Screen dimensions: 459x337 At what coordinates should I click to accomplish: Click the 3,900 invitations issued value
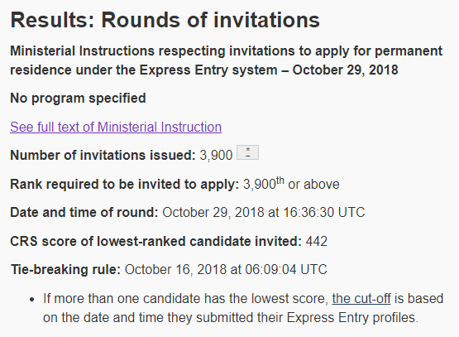[216, 155]
